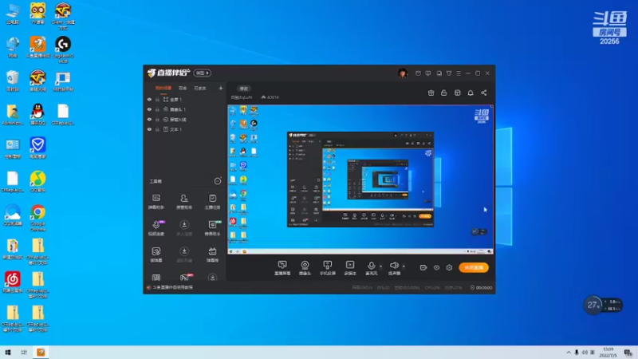Open the hamburger menu in title bar
This screenshot has width=638, height=359.
pos(459,73)
